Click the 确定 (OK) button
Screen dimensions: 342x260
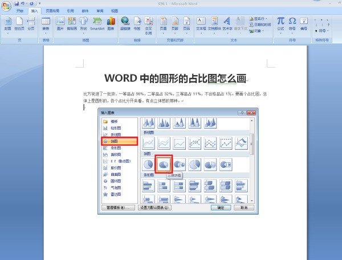(x=222, y=208)
